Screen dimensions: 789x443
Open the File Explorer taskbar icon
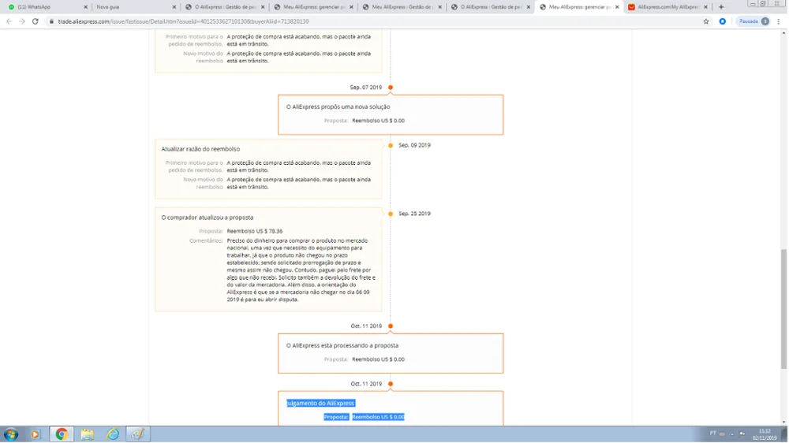point(88,434)
